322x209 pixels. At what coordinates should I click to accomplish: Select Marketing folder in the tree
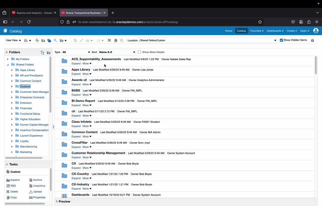pos(26,152)
